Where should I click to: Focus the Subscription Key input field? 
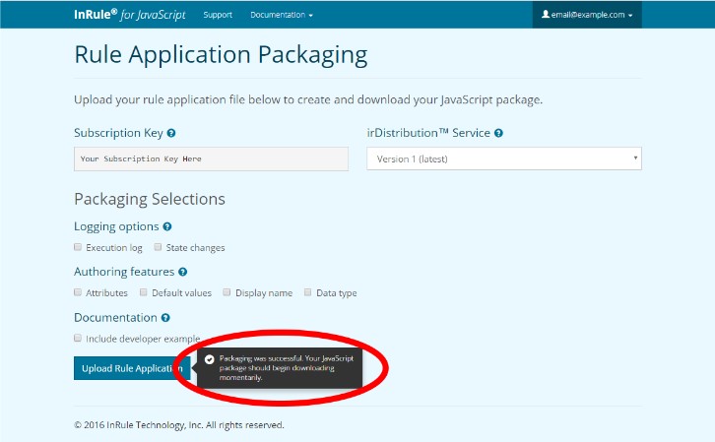click(x=211, y=158)
